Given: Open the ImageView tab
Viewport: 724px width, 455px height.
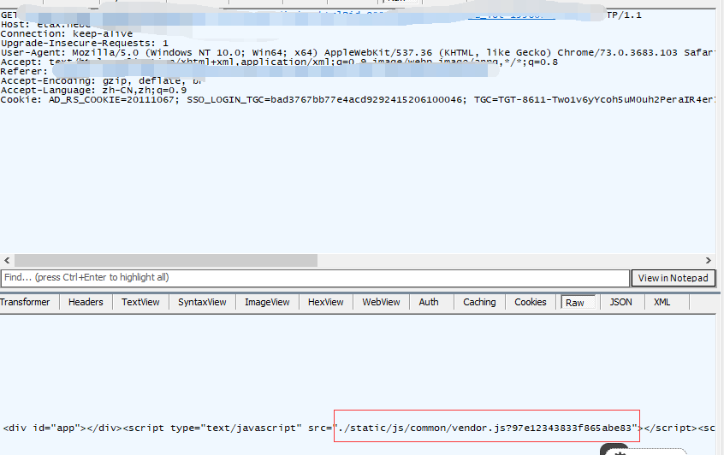Looking at the screenshot, I should click(x=267, y=302).
